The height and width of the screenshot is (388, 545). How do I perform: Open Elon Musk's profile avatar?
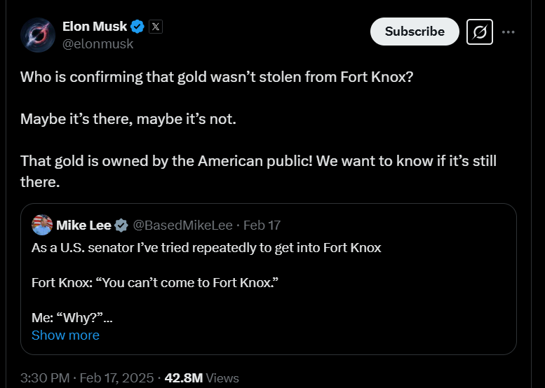click(38, 35)
